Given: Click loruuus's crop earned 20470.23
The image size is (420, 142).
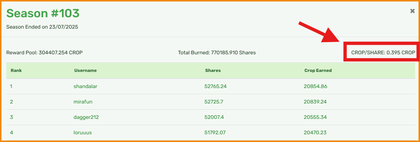Looking at the screenshot, I should click(x=316, y=132).
